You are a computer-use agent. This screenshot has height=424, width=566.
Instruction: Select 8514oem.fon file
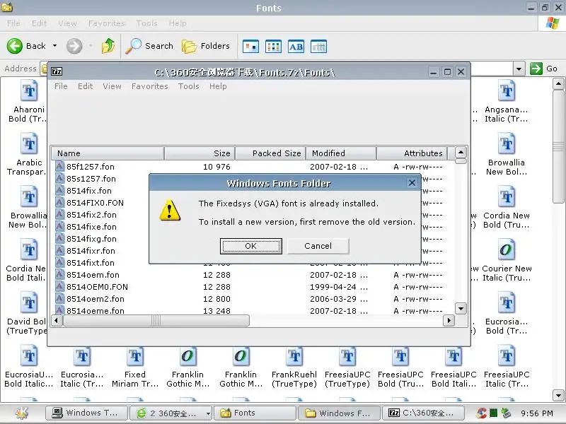pos(93,275)
